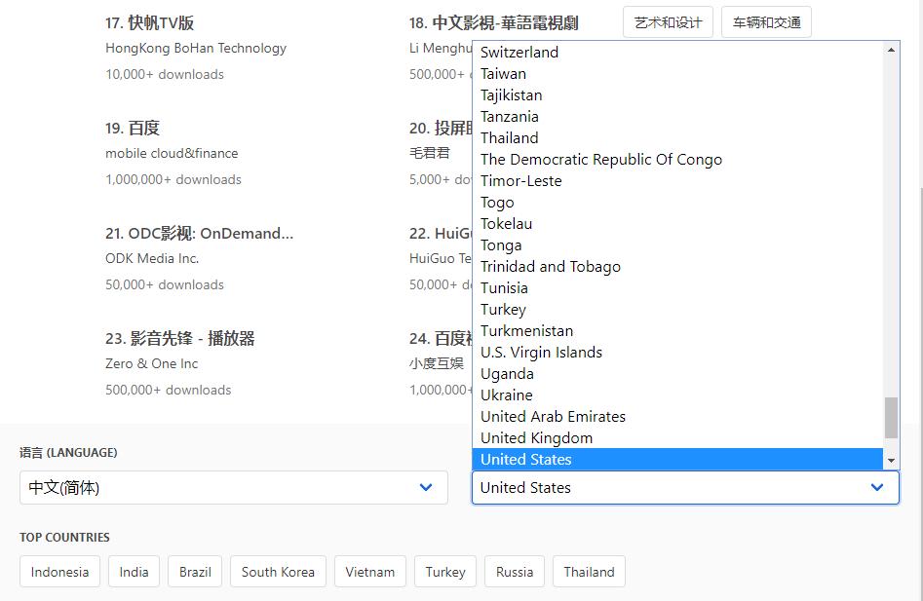
Task: Click the Russia top country button
Action: click(514, 572)
